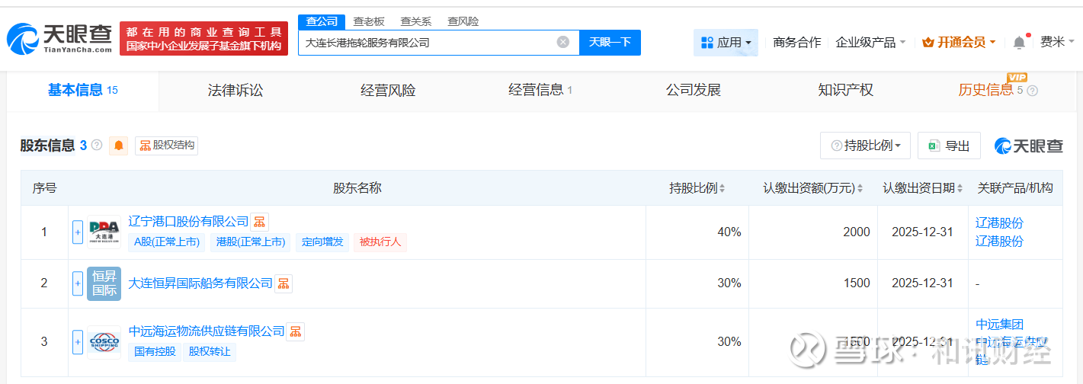Open the 大连港 company logo
The image size is (1083, 384).
[104, 232]
